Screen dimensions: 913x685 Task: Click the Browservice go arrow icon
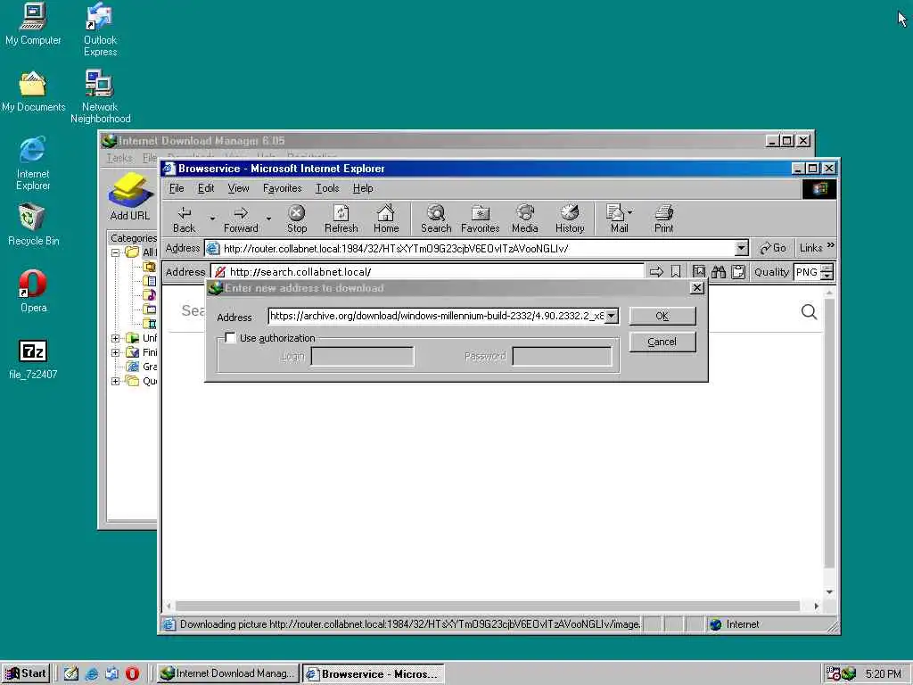[656, 271]
